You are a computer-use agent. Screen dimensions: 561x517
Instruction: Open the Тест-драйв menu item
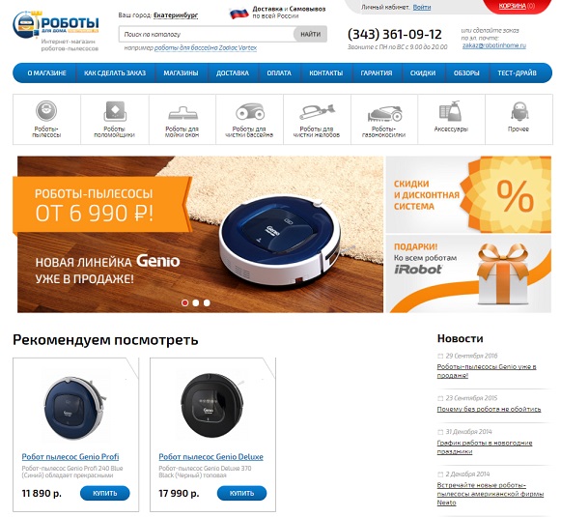pyautogui.click(x=517, y=73)
